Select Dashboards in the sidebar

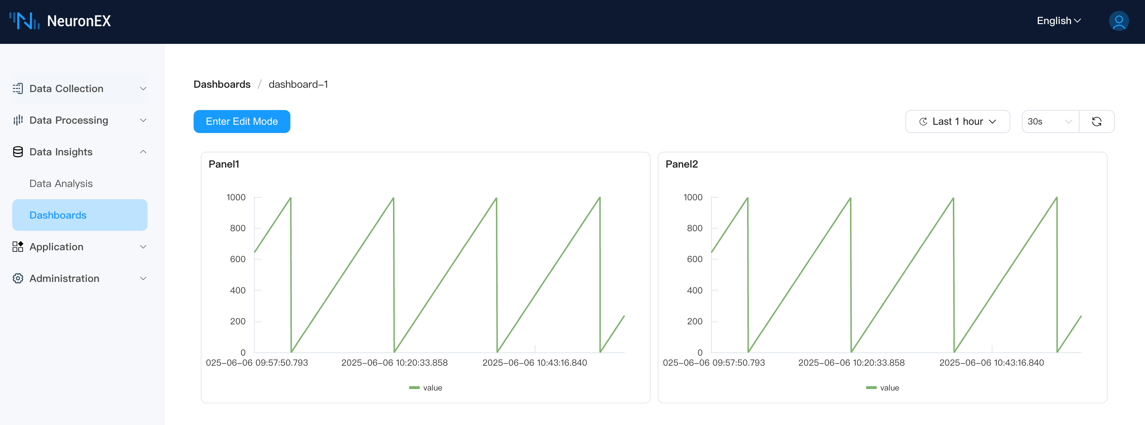[x=58, y=215]
